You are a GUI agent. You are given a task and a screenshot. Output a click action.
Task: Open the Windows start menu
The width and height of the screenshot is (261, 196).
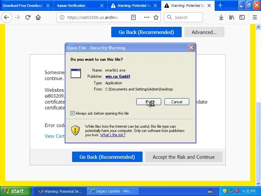(15, 191)
